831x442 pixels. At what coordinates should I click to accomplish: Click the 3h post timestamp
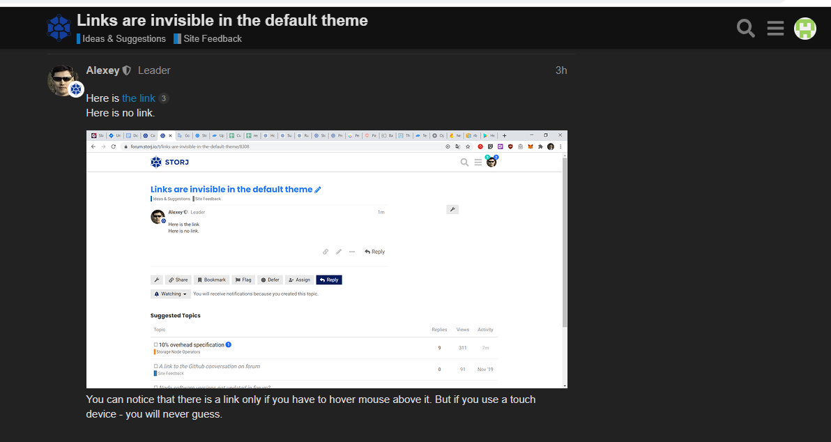pyautogui.click(x=561, y=70)
